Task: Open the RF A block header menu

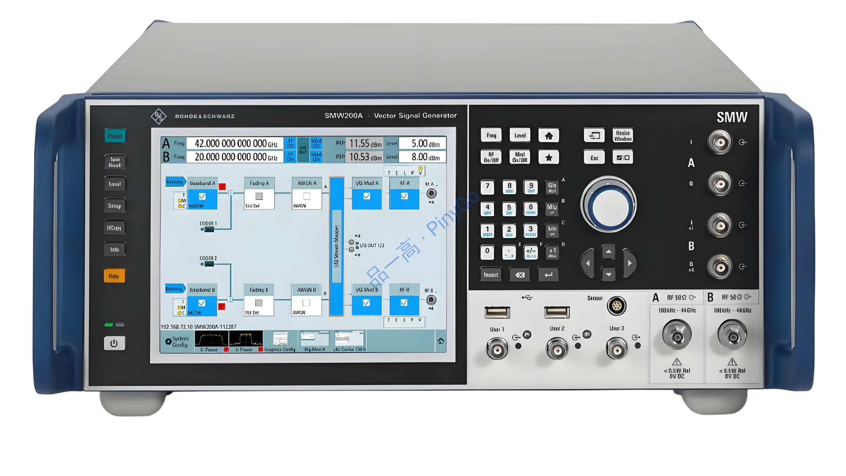Action: click(x=404, y=183)
